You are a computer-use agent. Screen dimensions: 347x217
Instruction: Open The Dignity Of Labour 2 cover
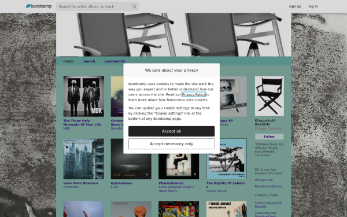pos(226,159)
